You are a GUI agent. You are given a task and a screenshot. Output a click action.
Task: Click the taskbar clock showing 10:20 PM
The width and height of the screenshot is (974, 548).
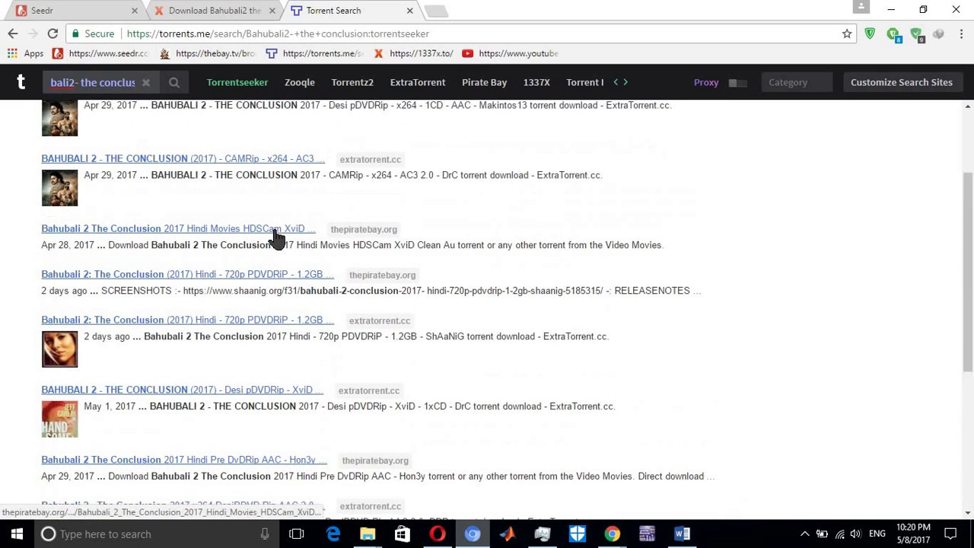point(913,534)
